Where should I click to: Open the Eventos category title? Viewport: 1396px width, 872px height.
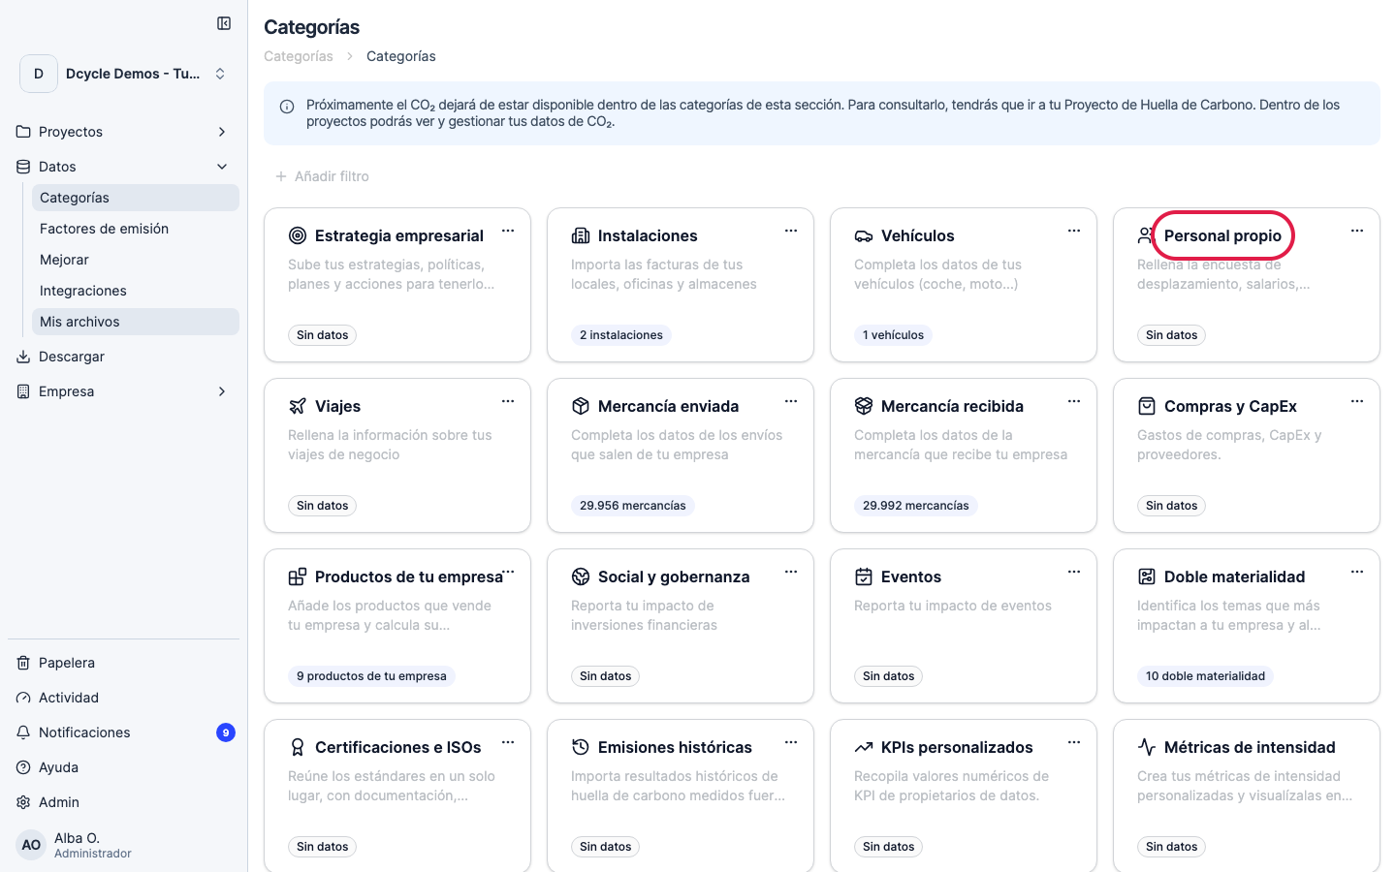[911, 576]
